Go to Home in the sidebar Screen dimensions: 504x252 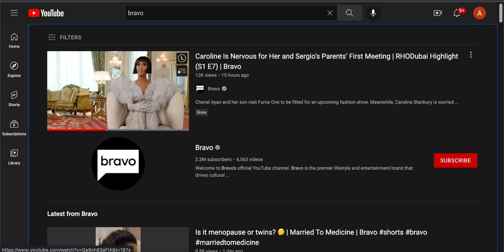[14, 41]
